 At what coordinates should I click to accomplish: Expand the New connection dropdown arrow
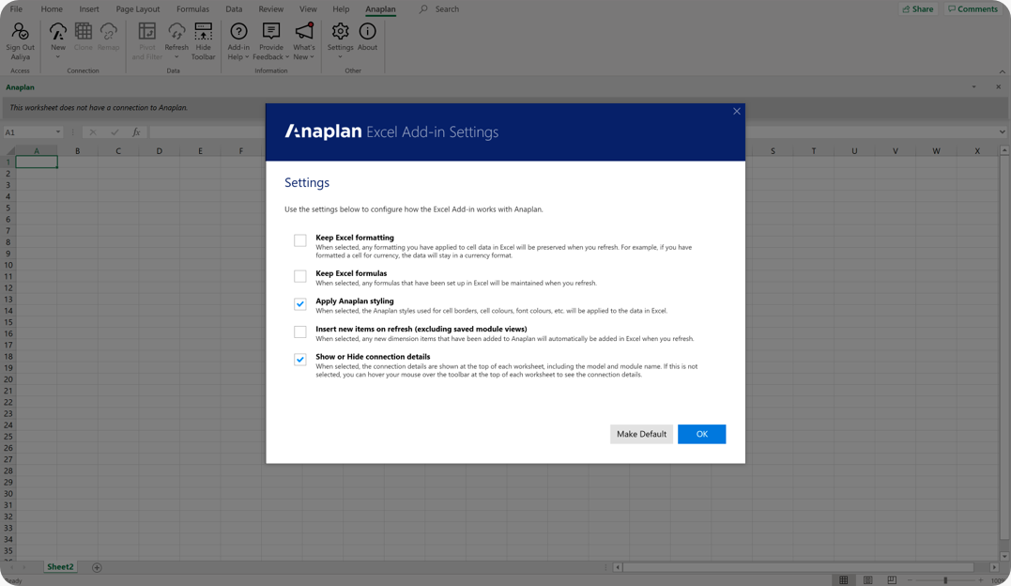point(58,56)
